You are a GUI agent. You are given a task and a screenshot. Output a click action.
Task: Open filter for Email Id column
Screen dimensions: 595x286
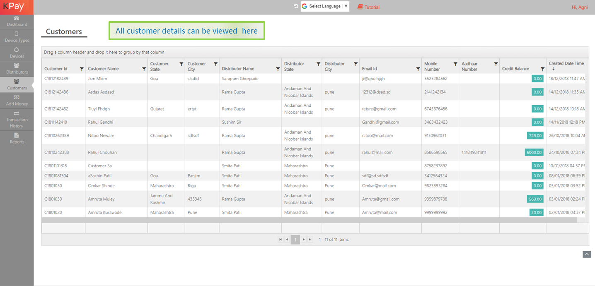(418, 69)
